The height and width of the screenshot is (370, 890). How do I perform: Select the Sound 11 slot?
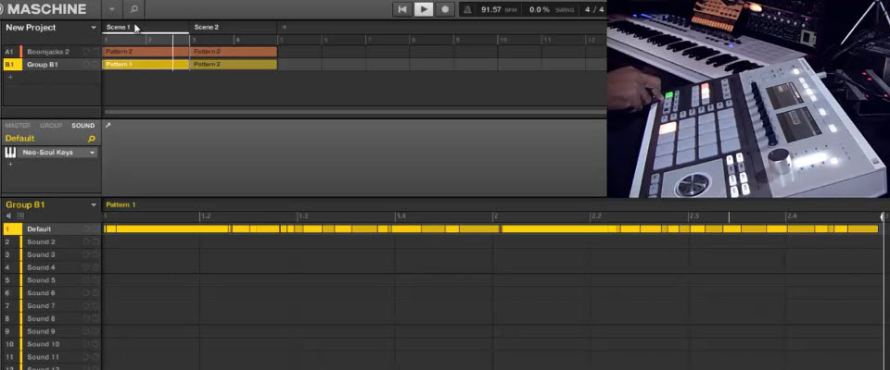(x=50, y=357)
